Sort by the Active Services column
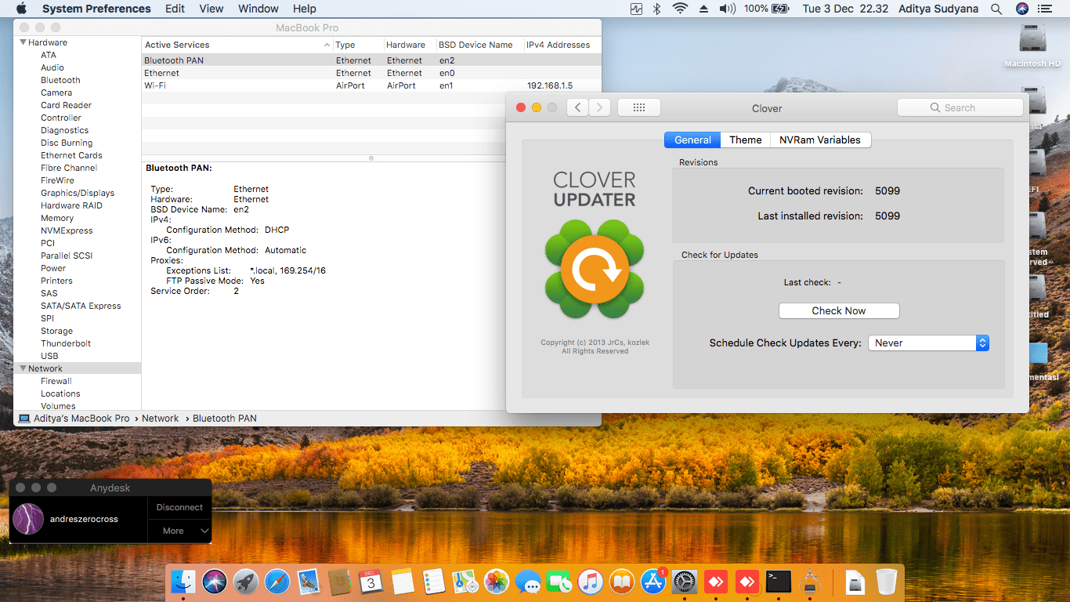This screenshot has width=1070, height=602. 237,45
